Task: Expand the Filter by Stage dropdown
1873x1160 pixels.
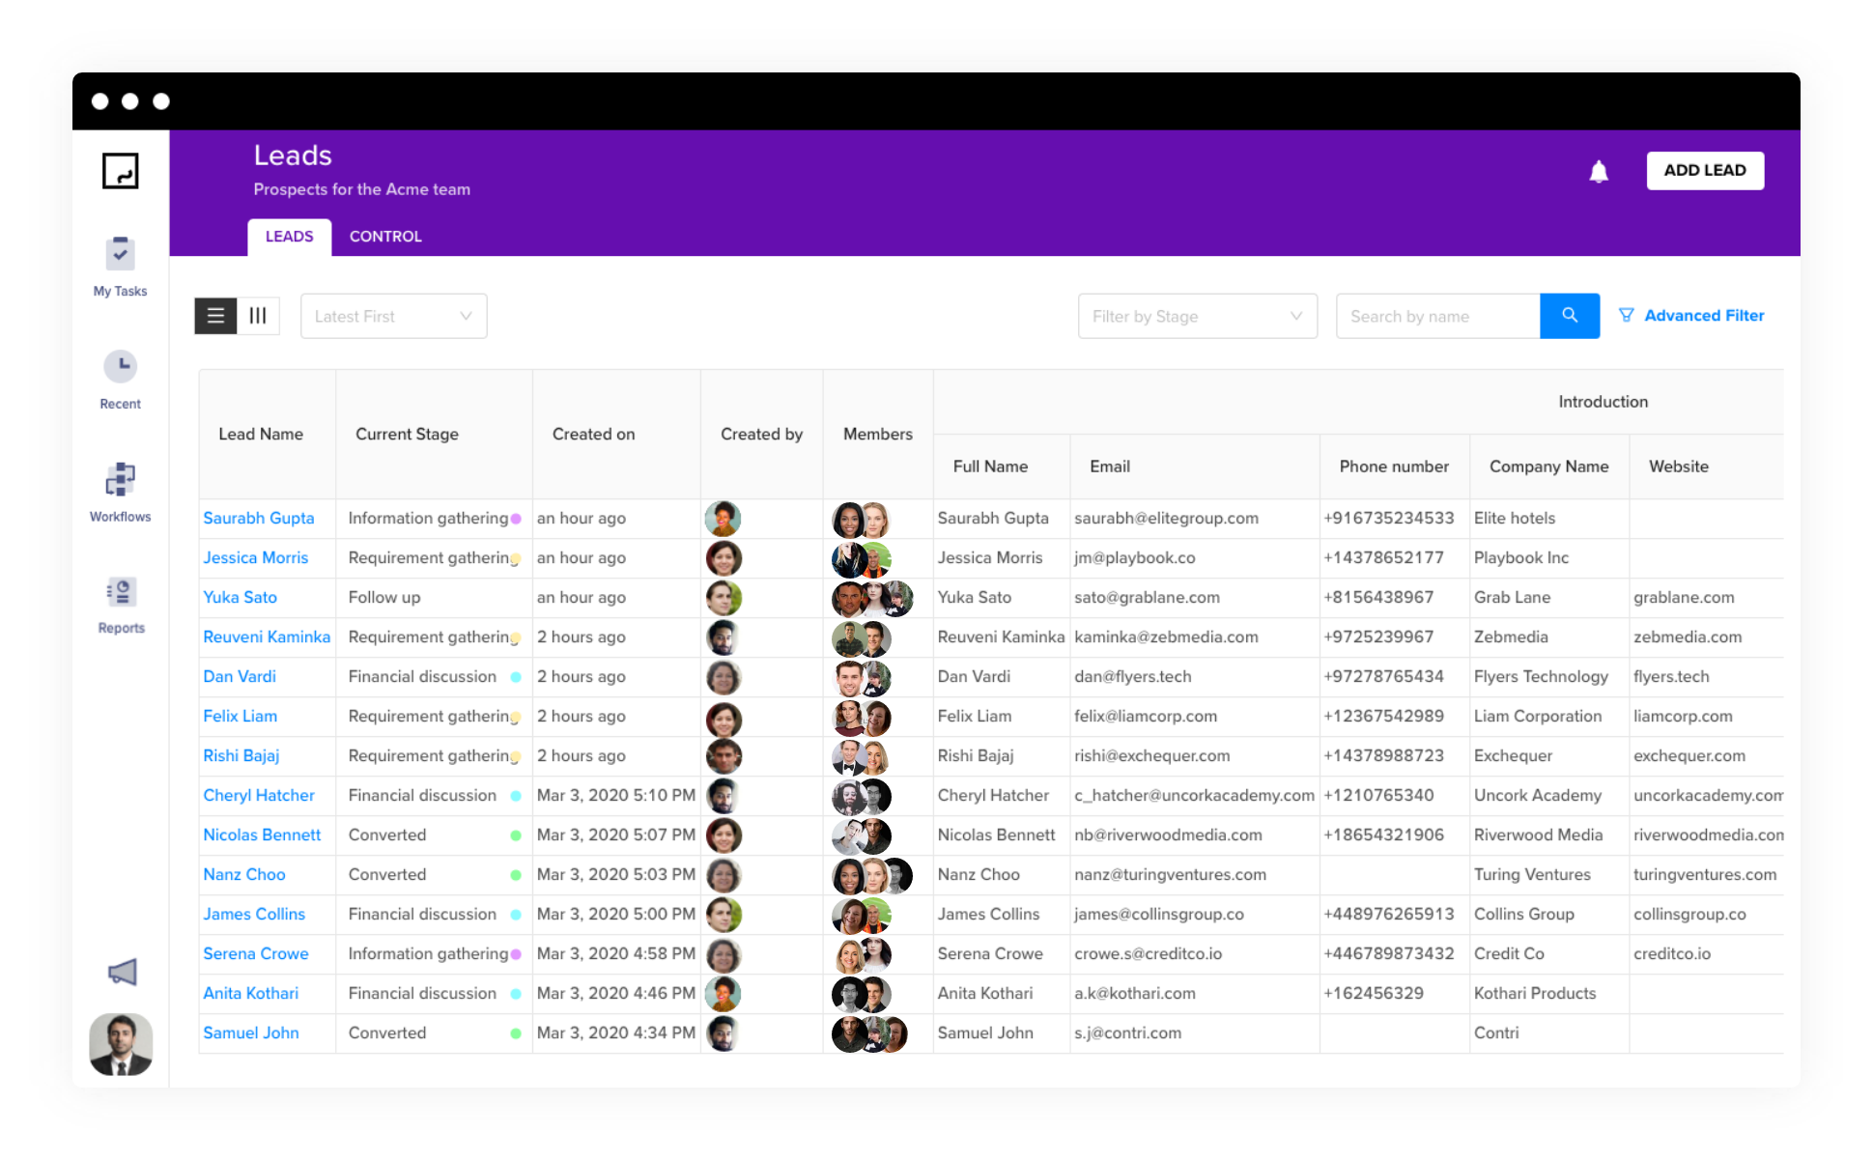Action: [1197, 316]
